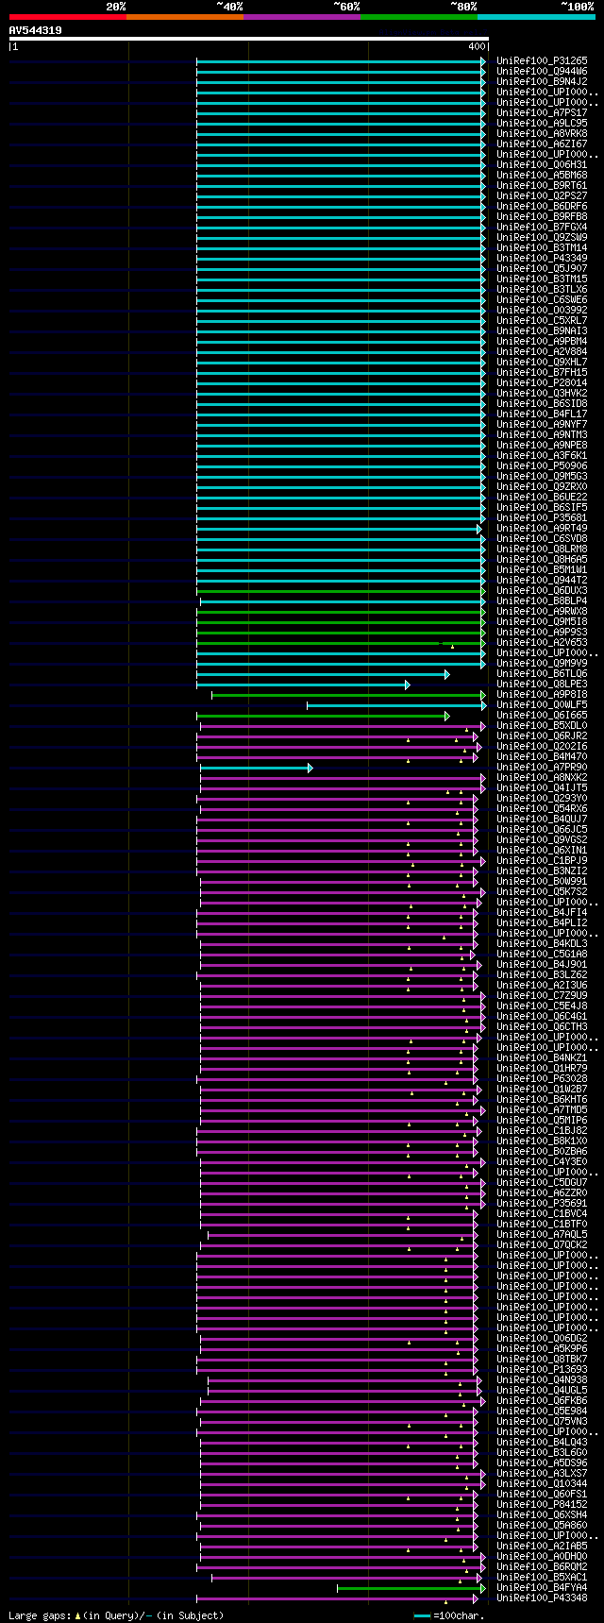Select the UniRef100_B4KDL3 label

[542, 944]
